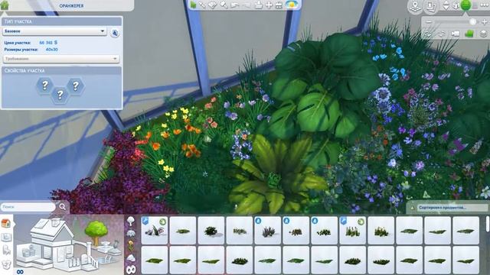
Task: Open household inventory box tab
Action: click(x=6, y=264)
